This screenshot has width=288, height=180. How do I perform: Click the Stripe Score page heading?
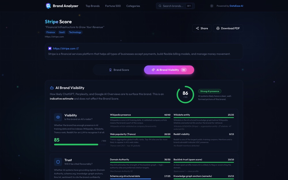click(58, 22)
